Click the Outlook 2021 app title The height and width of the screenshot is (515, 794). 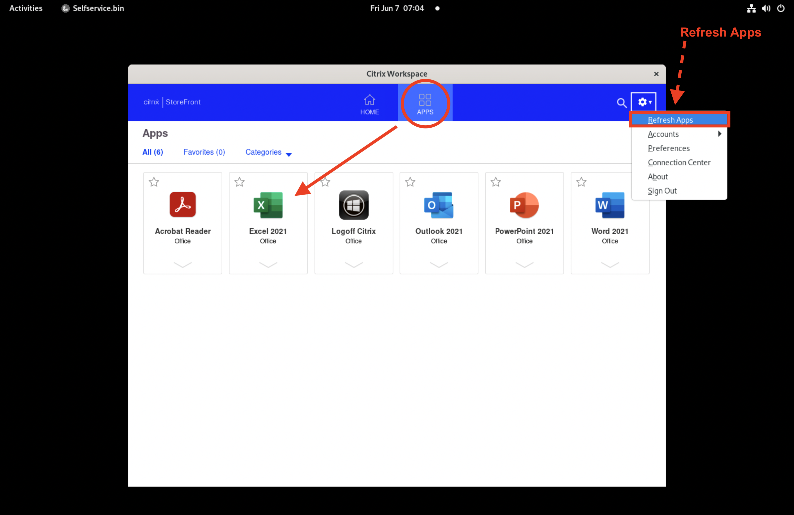click(439, 231)
